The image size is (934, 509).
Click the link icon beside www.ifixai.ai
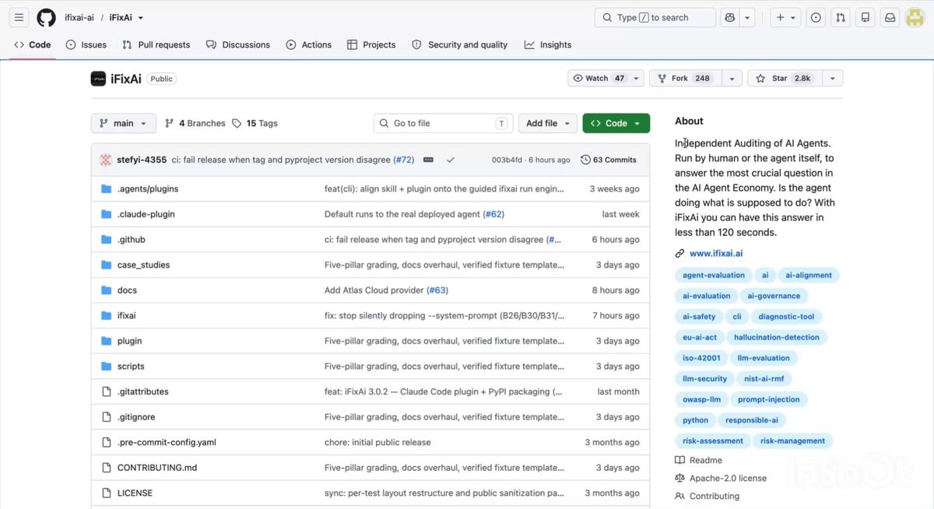click(679, 254)
